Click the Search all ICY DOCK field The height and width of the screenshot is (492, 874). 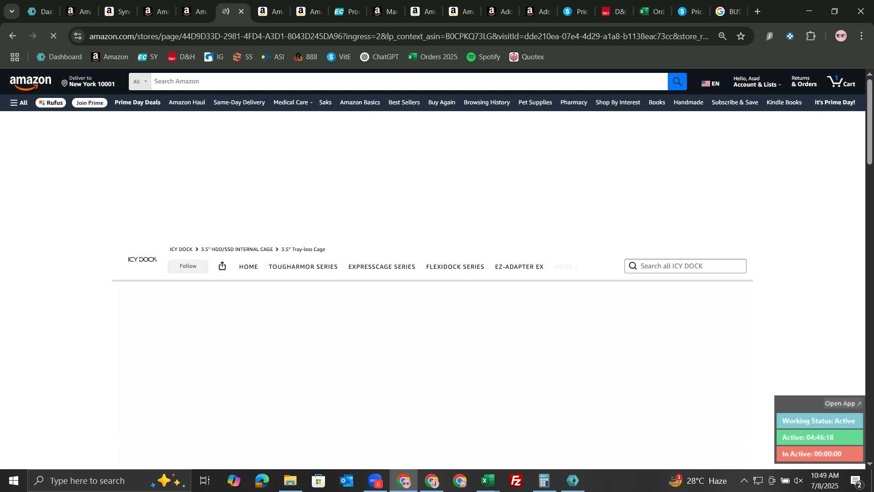(x=685, y=266)
